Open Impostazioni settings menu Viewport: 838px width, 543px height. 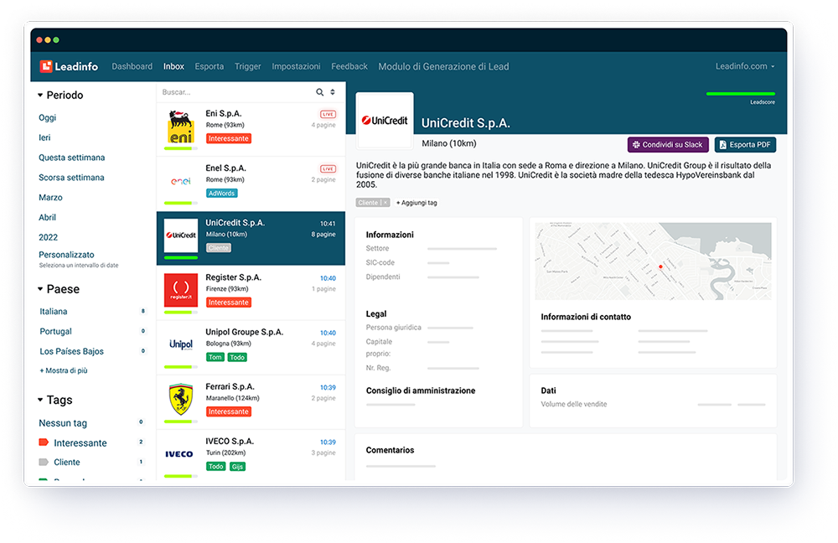click(x=296, y=66)
